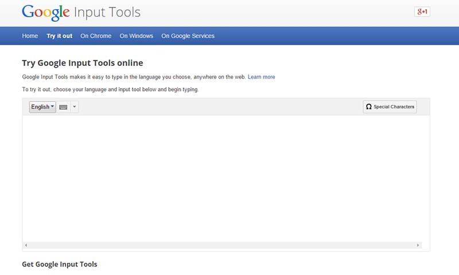
Task: Click the horizontal scrollbar track
Action: coord(222,245)
